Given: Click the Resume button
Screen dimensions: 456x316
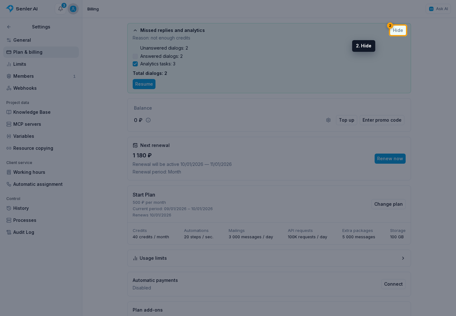Looking at the screenshot, I should pos(144,84).
